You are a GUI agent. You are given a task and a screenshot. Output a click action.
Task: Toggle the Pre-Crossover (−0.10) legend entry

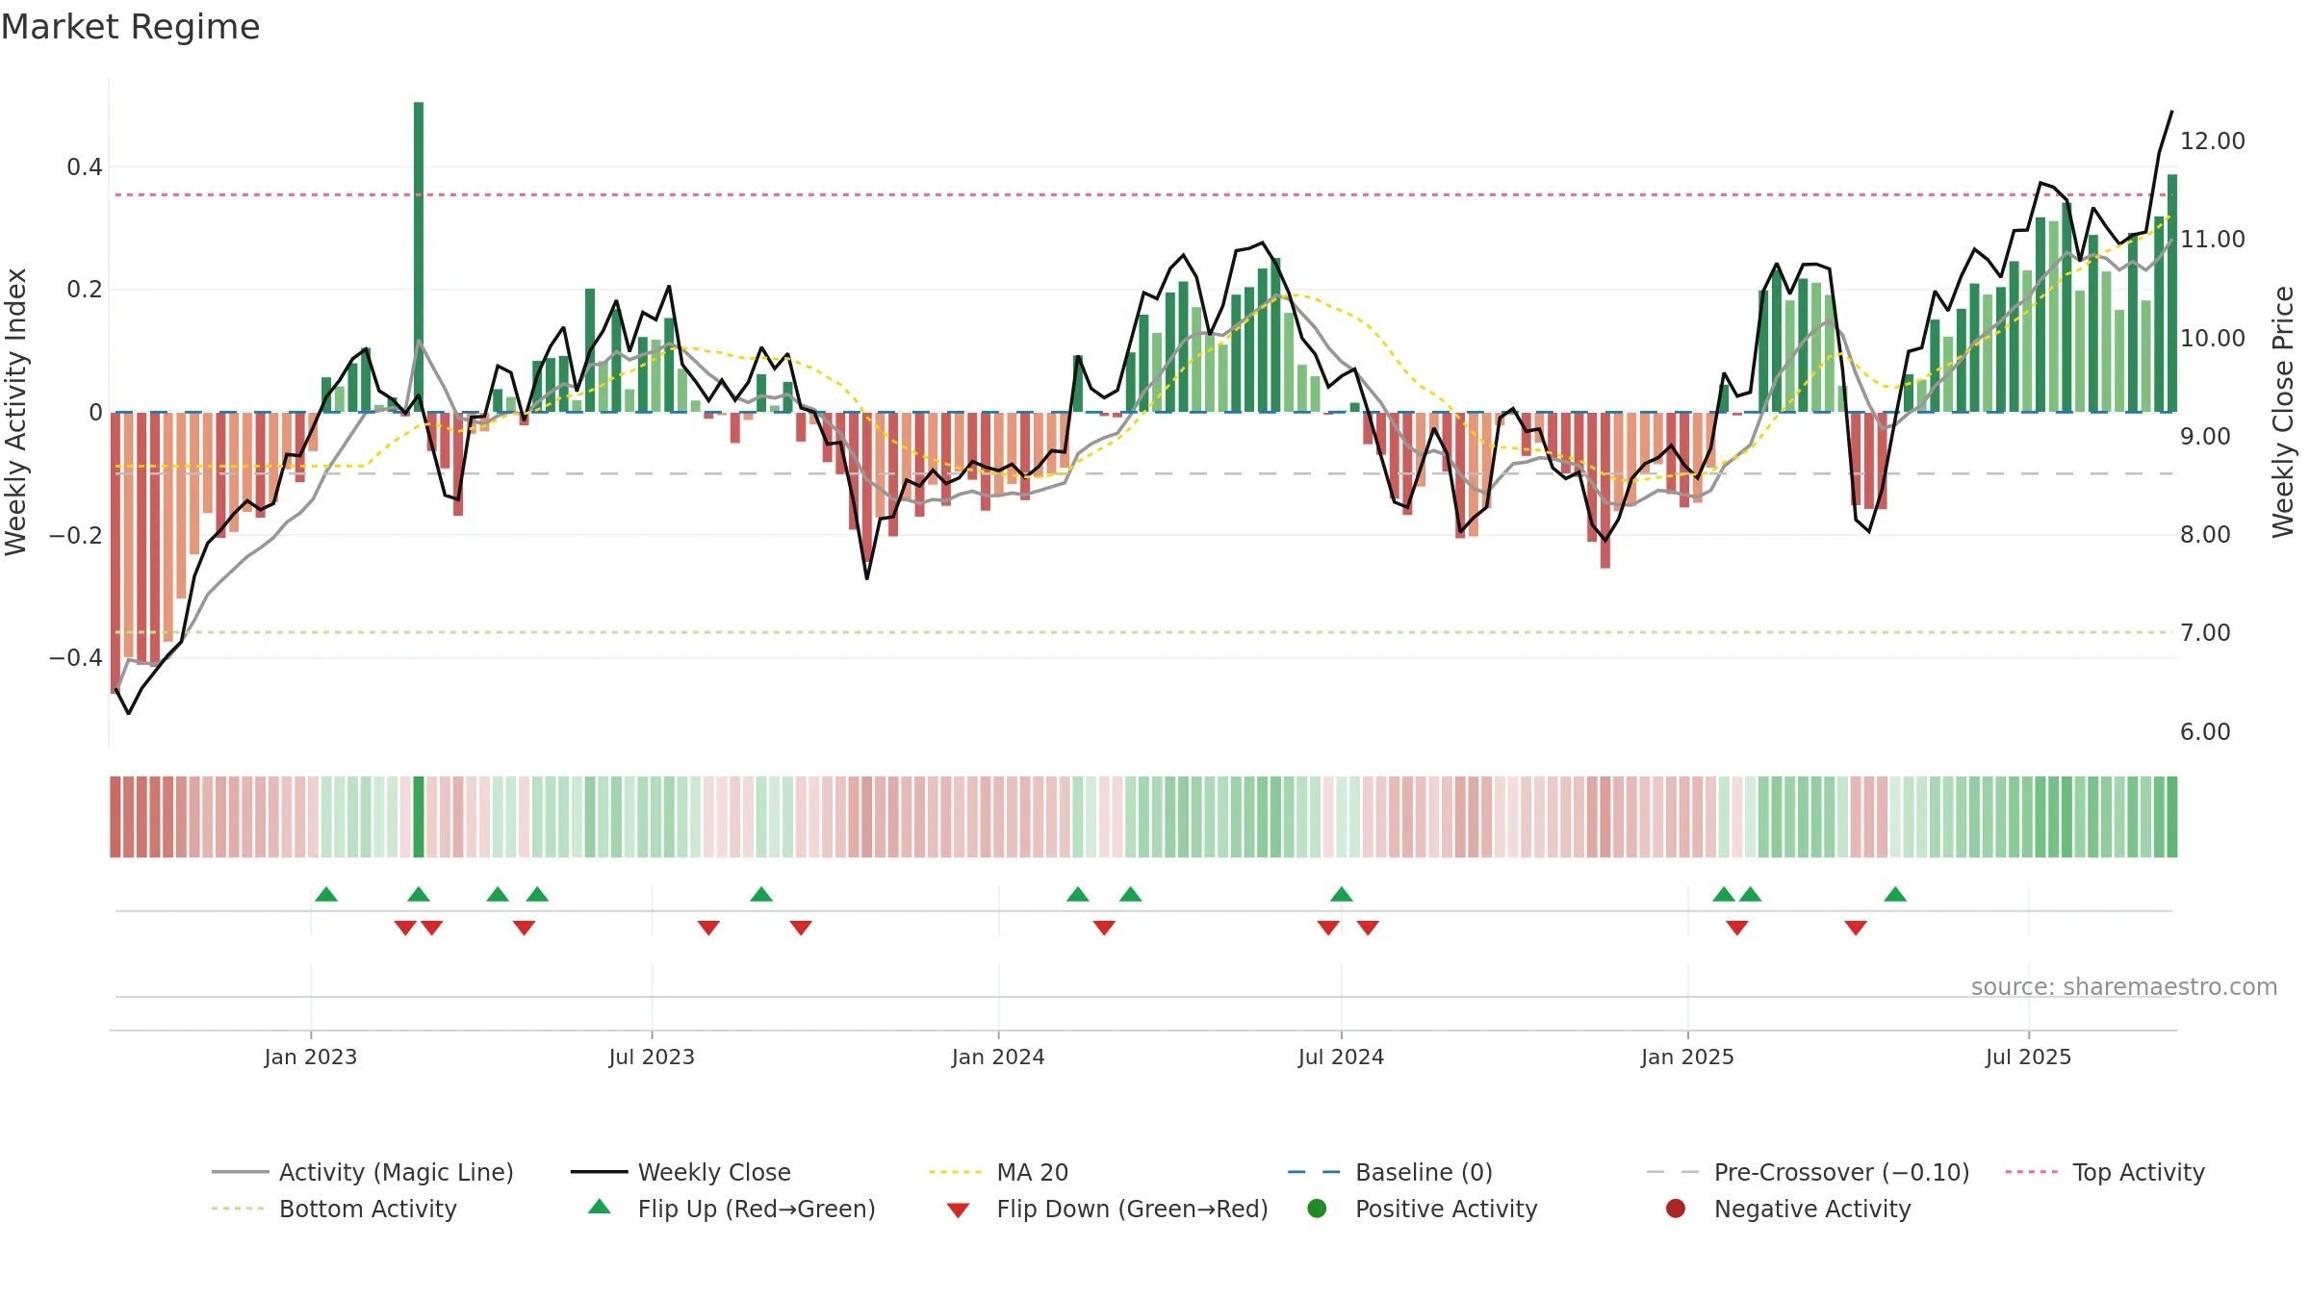[x=1808, y=1172]
